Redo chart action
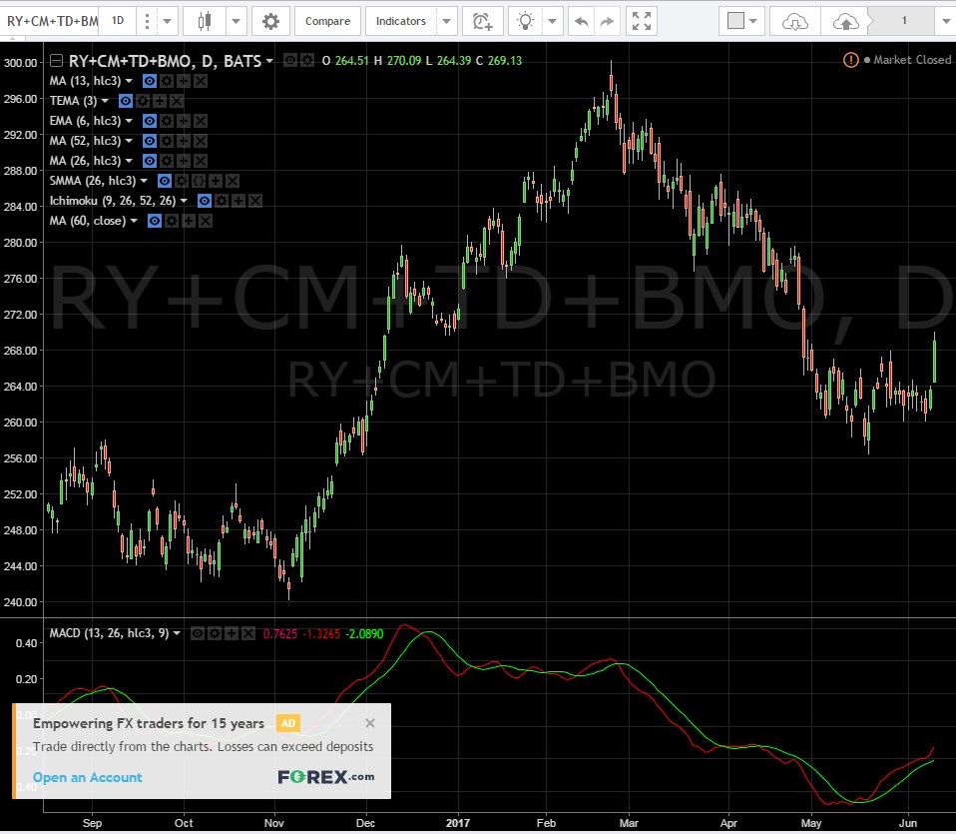The image size is (956, 834). coord(607,21)
